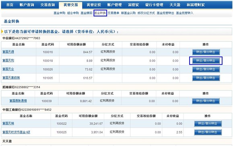Click 转出/部分转出 for fund 100016
This screenshot has height=147, width=233.
(206, 52)
